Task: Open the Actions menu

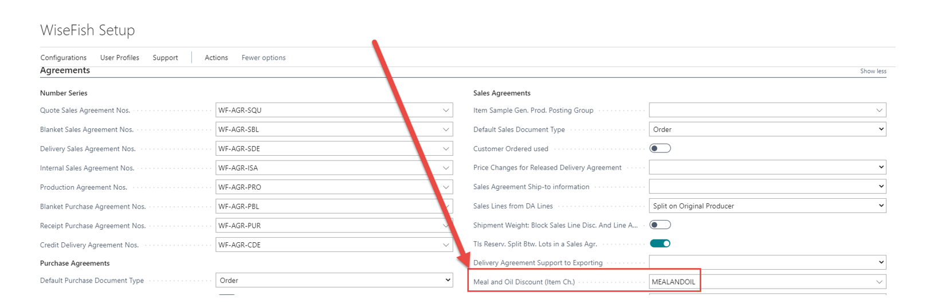Action: pyautogui.click(x=216, y=58)
